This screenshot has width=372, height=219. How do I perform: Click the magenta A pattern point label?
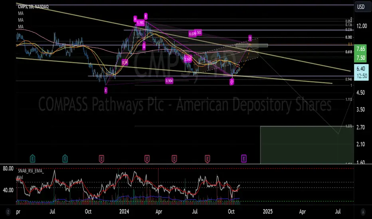pyautogui.click(x=144, y=46)
